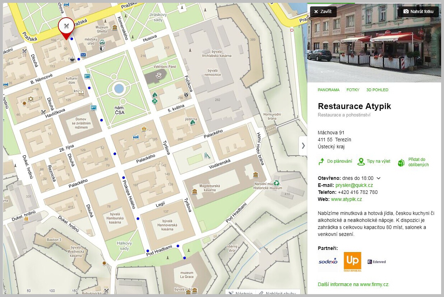The height and width of the screenshot is (297, 444).
Task: Click the recycling icon near Historické muzeum
Action: click(276, 183)
